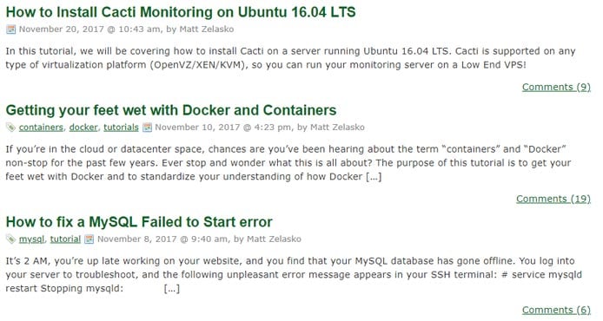This screenshot has height=321, width=603.
Task: Click calendar icon beside November 10, 2017
Action: (x=148, y=127)
